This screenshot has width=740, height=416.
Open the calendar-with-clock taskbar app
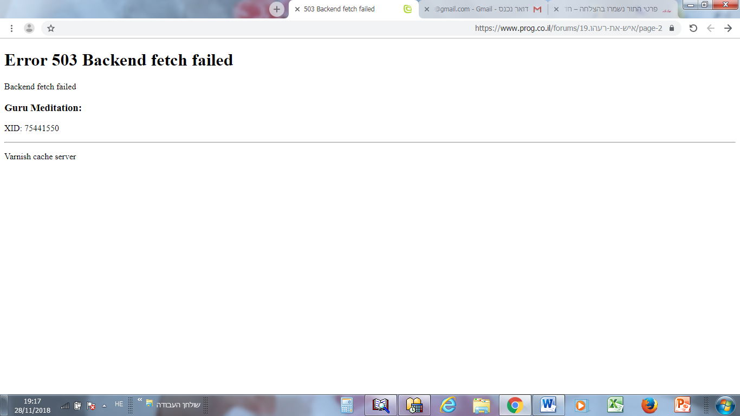(x=414, y=405)
